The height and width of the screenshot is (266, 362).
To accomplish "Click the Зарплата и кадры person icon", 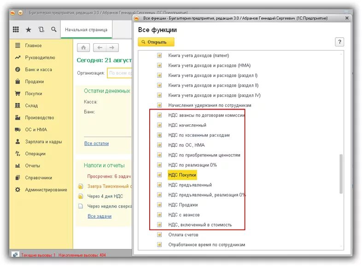I will [x=18, y=141].
